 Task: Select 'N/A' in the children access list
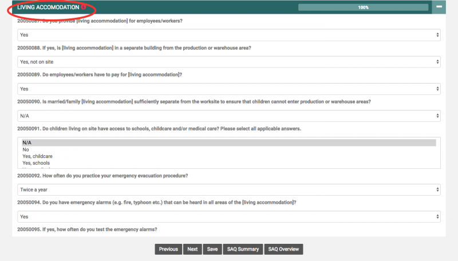click(x=229, y=143)
